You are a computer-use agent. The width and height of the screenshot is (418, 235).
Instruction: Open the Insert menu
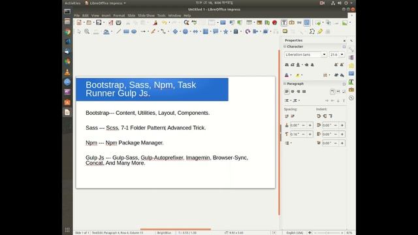click(106, 16)
